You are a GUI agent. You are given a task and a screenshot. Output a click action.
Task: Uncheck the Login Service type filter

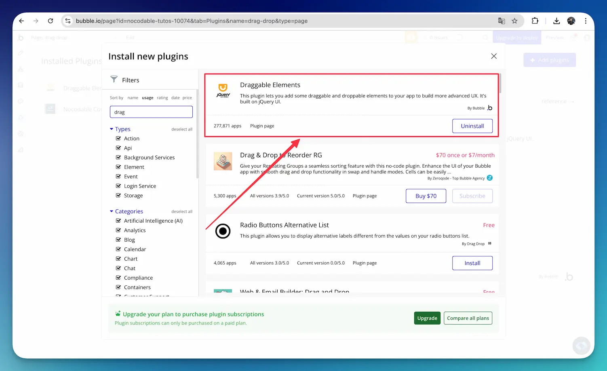pos(118,186)
